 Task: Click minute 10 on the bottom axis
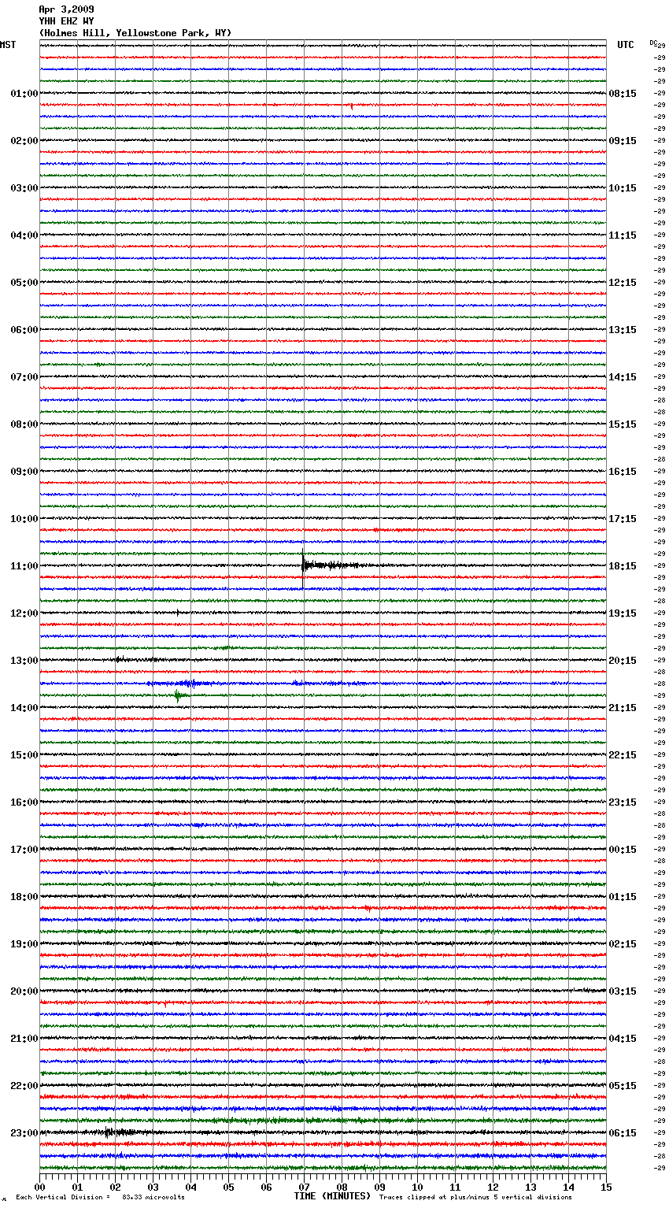[417, 1187]
